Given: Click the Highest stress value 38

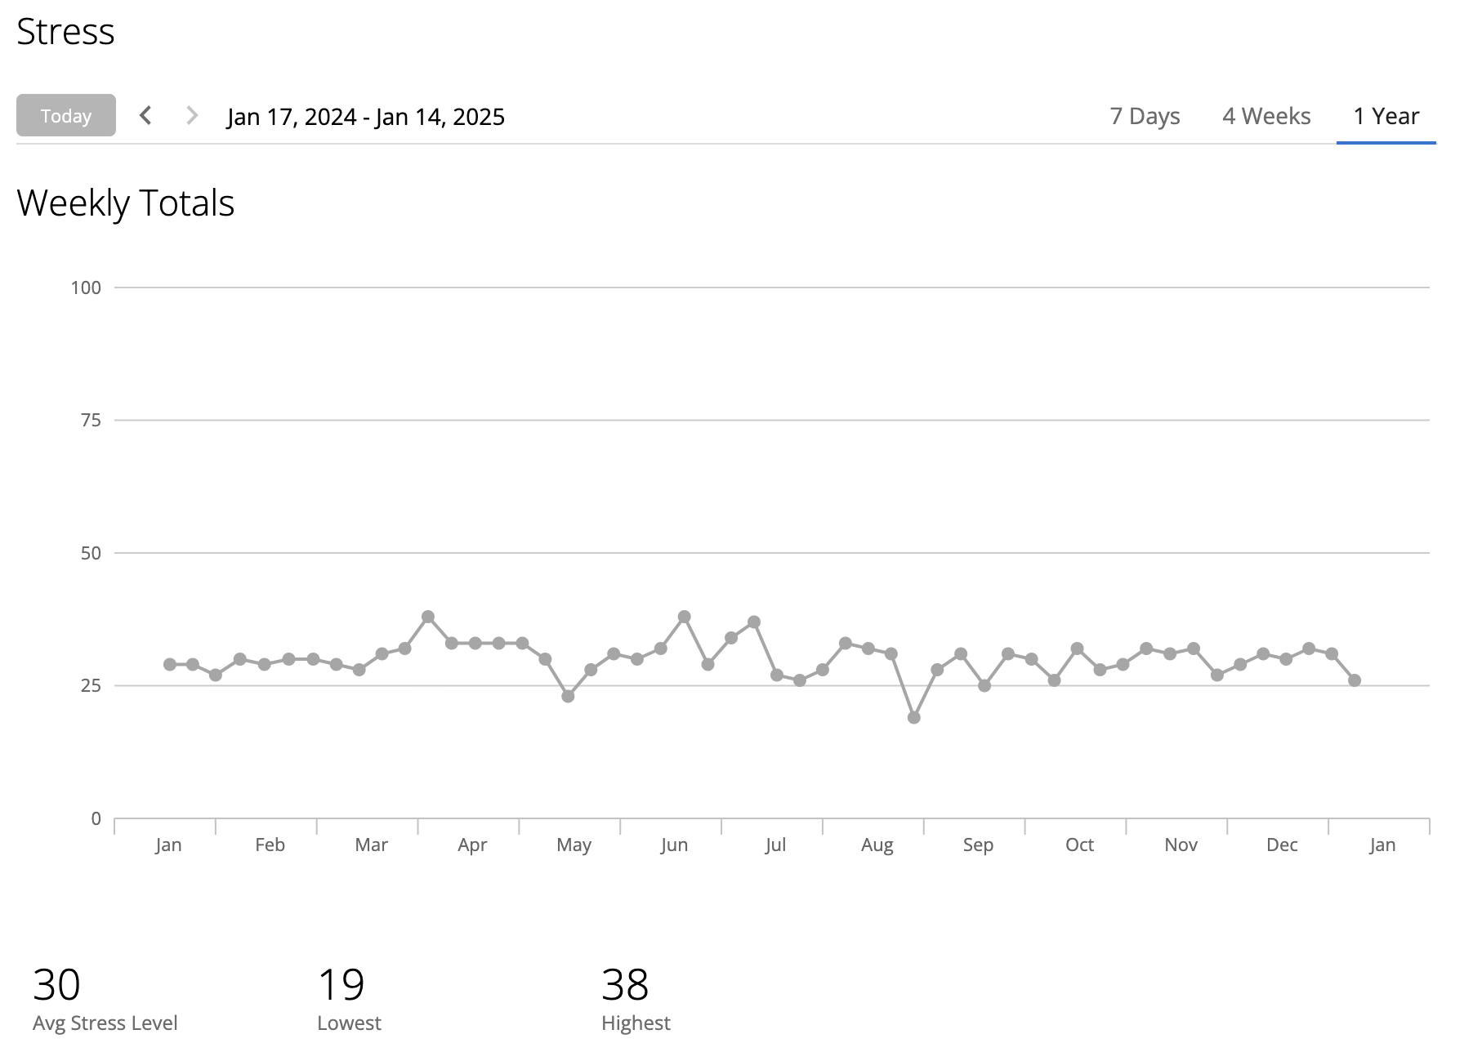Looking at the screenshot, I should [x=625, y=984].
